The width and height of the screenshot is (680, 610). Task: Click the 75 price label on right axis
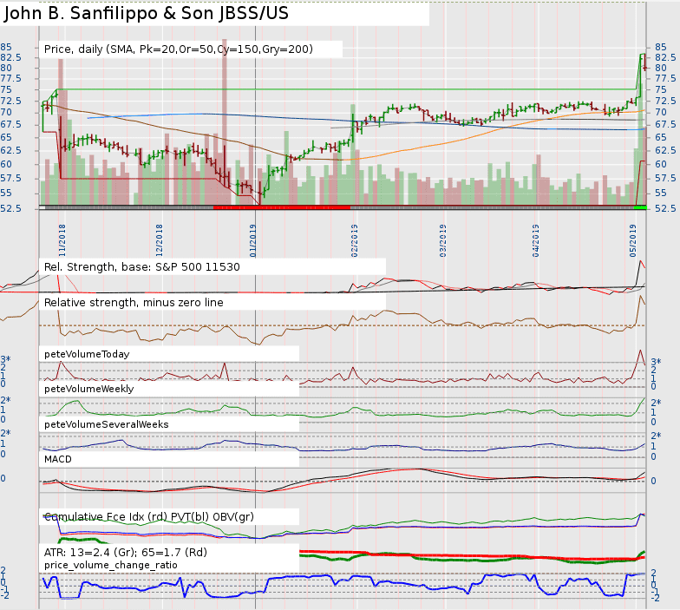click(661, 89)
